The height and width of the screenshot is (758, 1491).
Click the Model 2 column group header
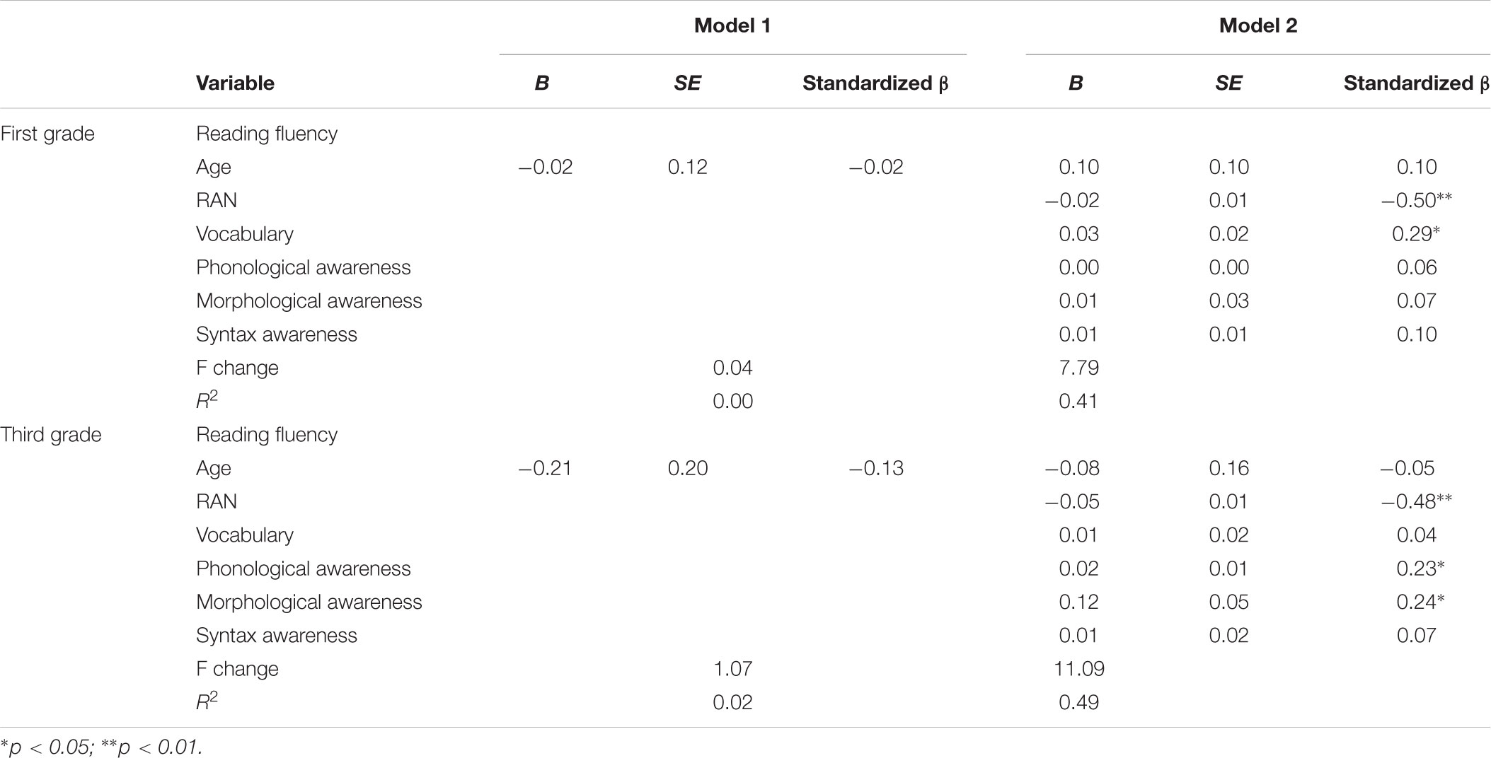[x=1258, y=26]
